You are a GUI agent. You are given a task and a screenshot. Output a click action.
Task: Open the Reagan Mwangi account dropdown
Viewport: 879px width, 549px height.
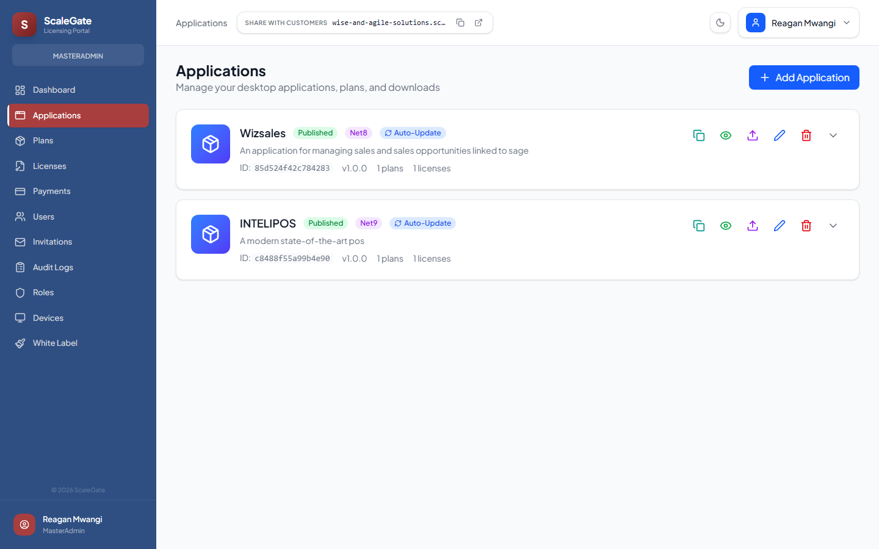pyautogui.click(x=798, y=22)
